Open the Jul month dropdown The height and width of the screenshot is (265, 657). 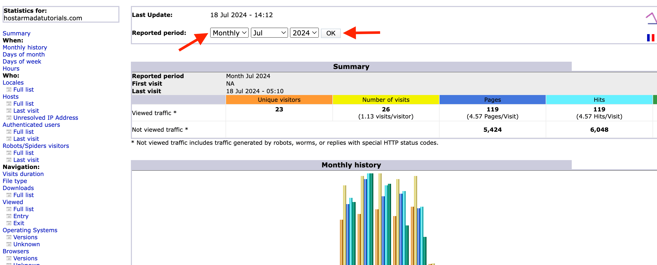(269, 33)
